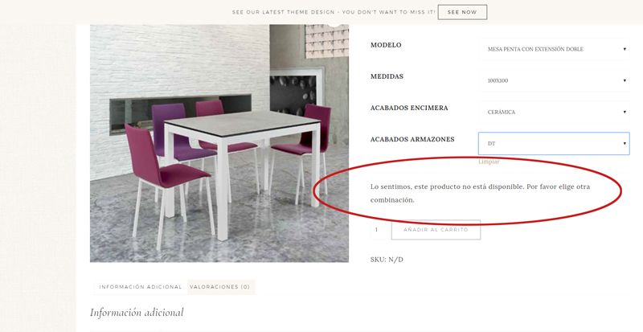Click the SEE NOW banner button
Viewport: 643px width, 332px height.
pos(462,12)
